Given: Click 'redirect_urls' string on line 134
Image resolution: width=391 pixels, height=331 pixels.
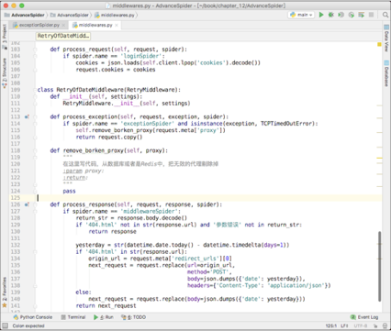Looking at the screenshot, I should 195,259.
